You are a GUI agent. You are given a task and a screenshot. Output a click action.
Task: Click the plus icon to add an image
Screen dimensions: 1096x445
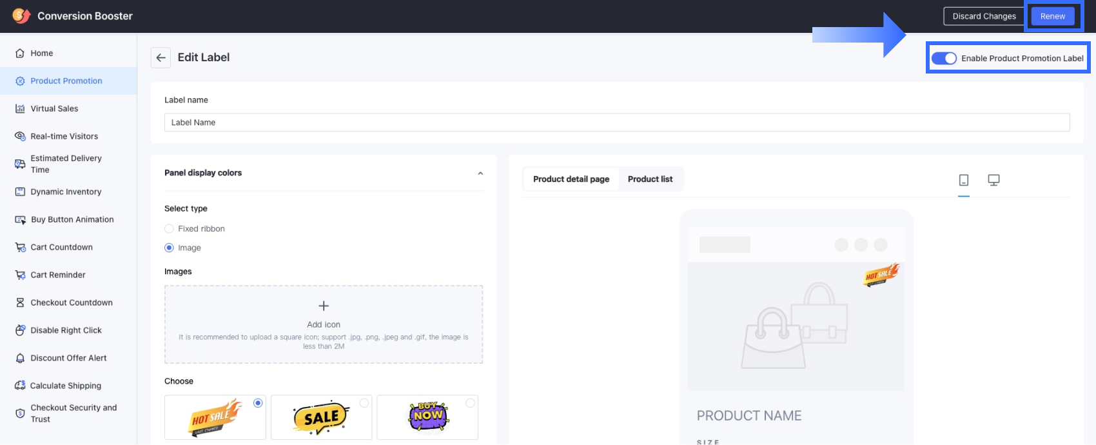324,306
